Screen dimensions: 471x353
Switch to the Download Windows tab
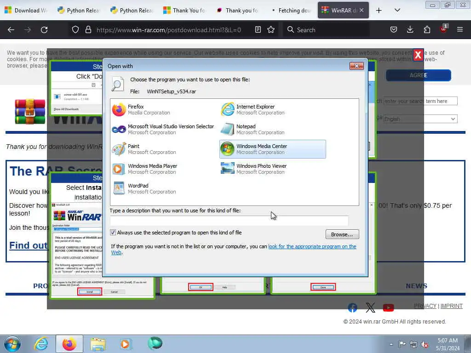(26, 10)
